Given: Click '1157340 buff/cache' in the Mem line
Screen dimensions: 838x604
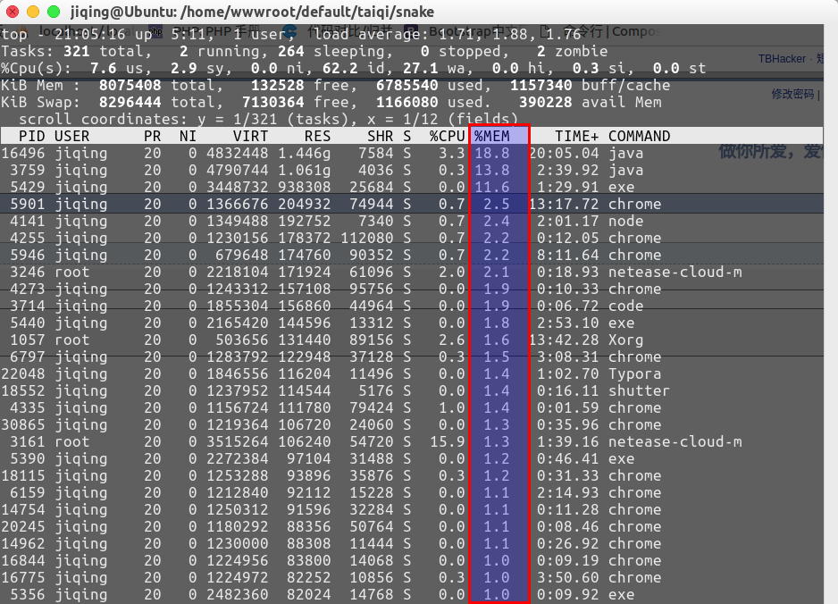Looking at the screenshot, I should pos(590,86).
